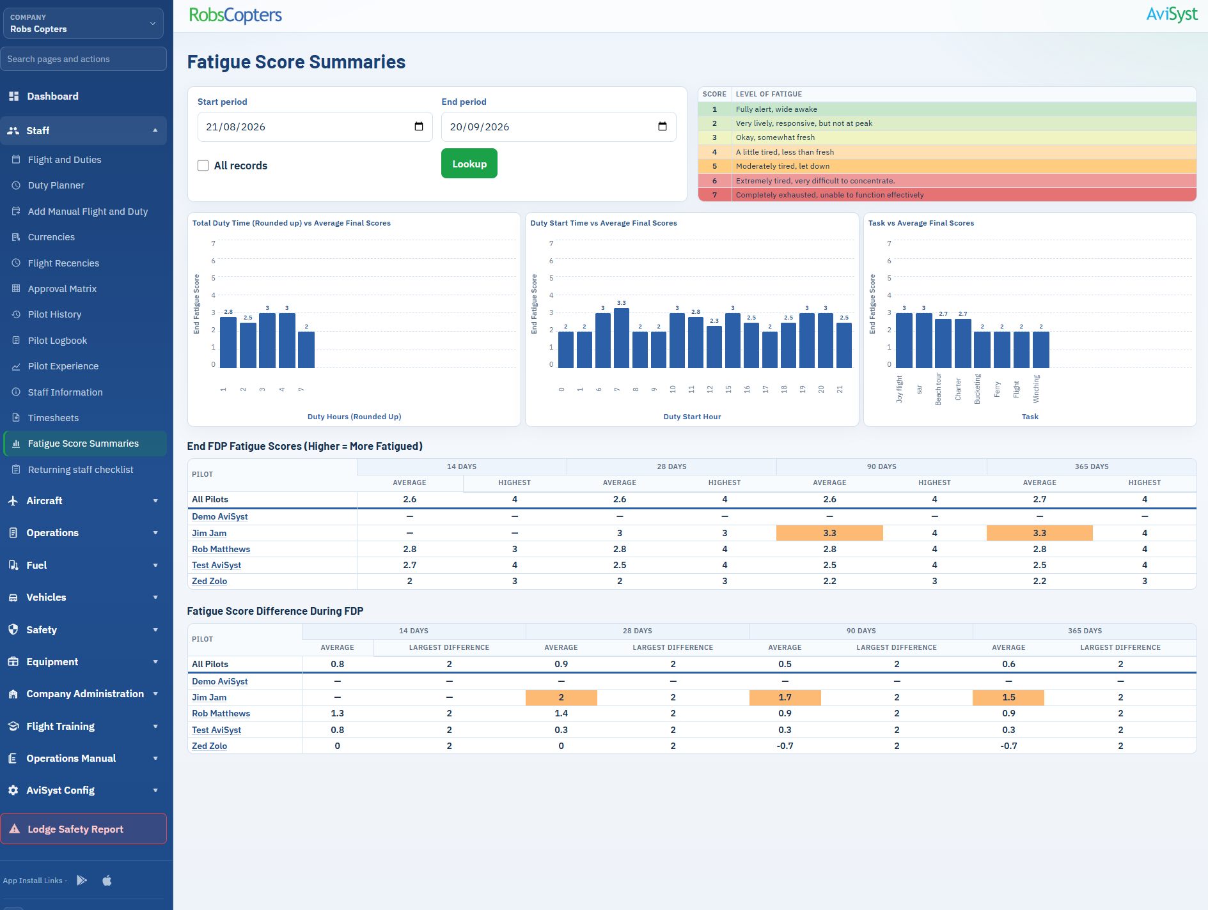The width and height of the screenshot is (1208, 910).
Task: Click the Apple app install icon
Action: click(x=107, y=881)
